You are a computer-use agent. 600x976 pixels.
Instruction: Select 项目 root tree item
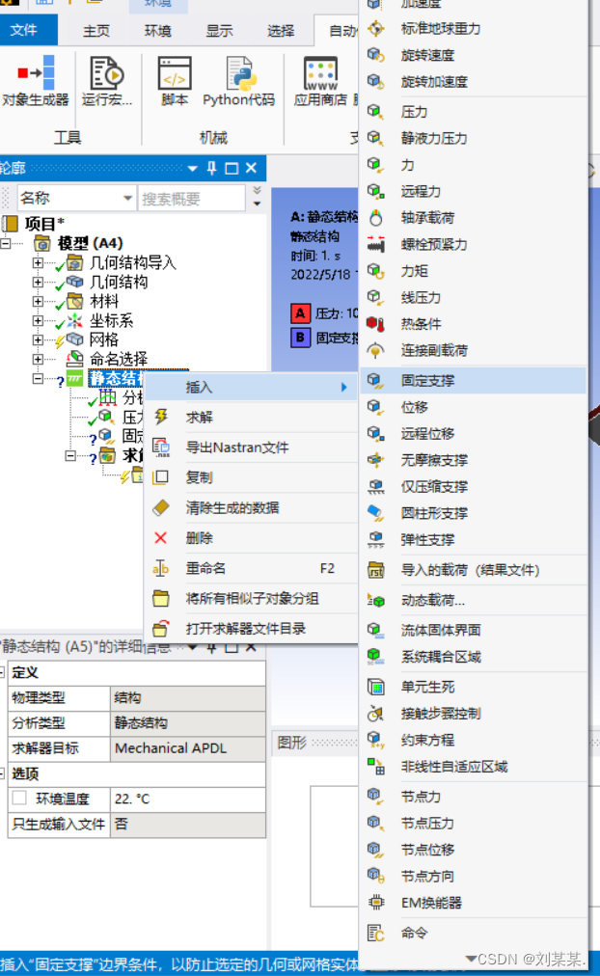click(43, 224)
